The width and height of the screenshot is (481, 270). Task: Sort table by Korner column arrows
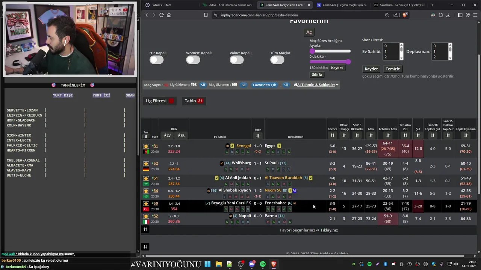(332, 135)
